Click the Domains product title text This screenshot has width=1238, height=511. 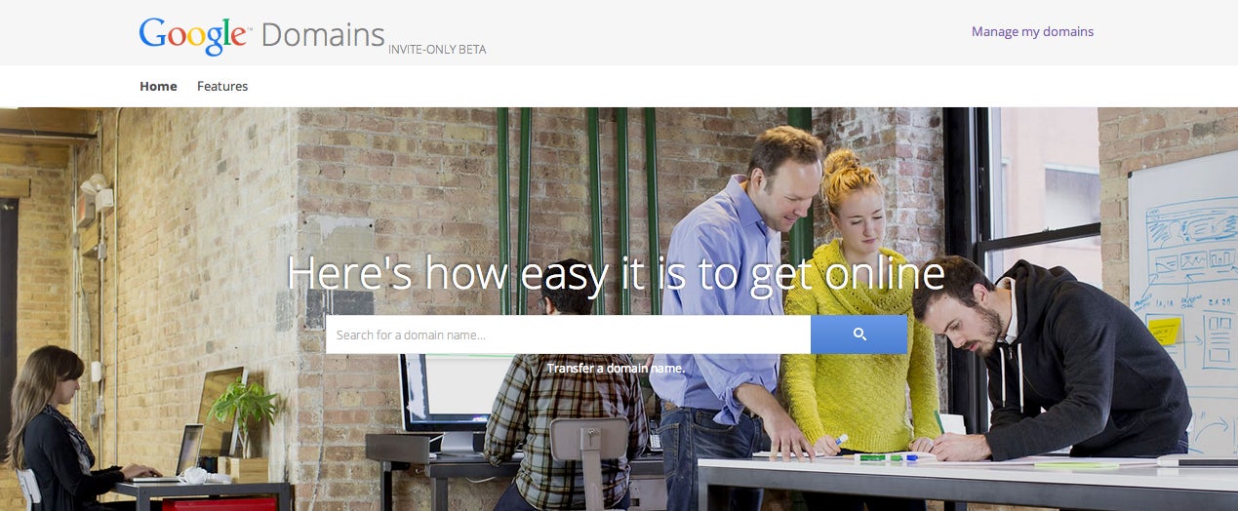coord(323,35)
